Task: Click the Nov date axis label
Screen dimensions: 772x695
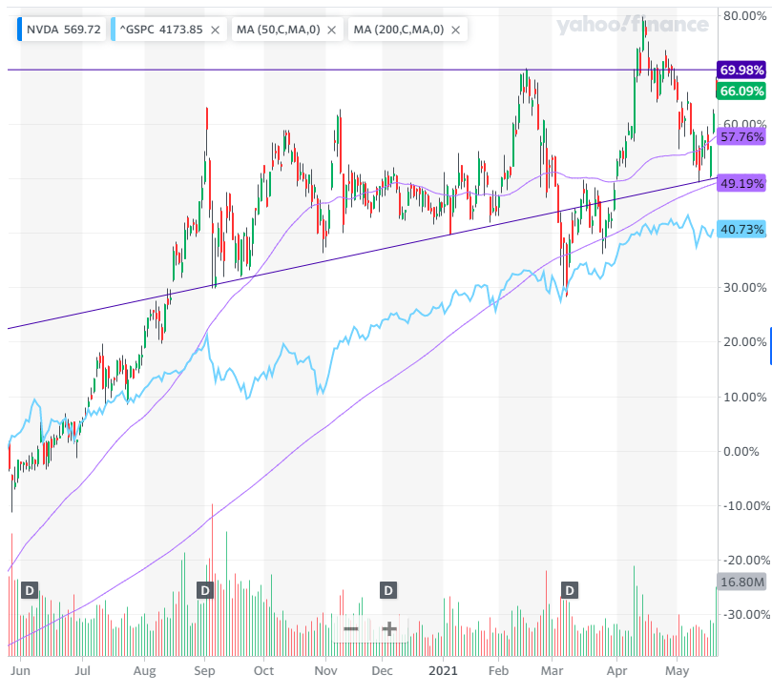Action: (325, 671)
